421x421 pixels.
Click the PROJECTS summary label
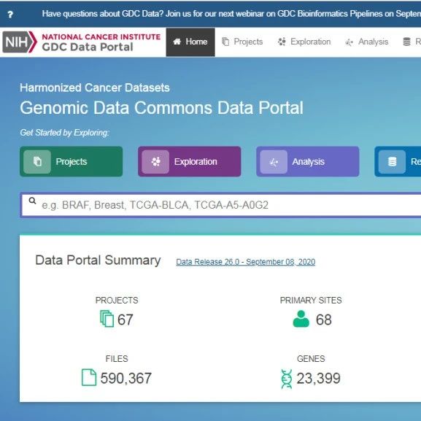point(117,300)
